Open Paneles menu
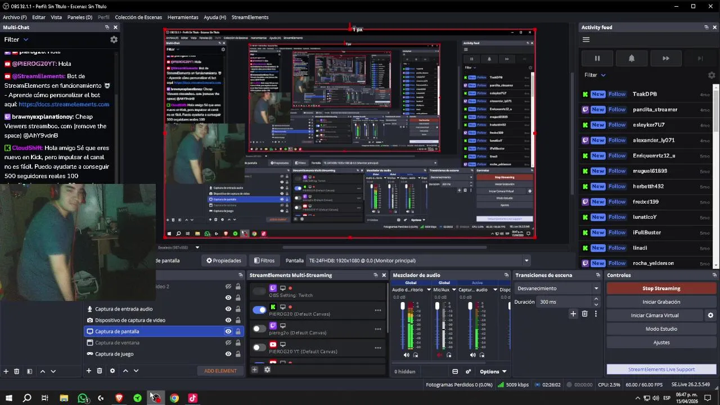The height and width of the screenshot is (405, 720). [x=80, y=17]
